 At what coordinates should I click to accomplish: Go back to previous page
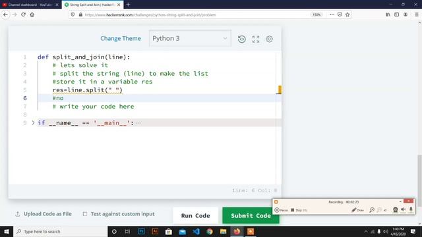click(x=6, y=14)
